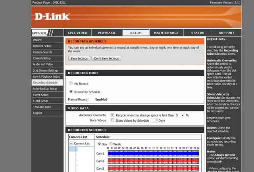Collapse the Camera List tree node
This screenshot has height=172, width=254.
click(71, 143)
